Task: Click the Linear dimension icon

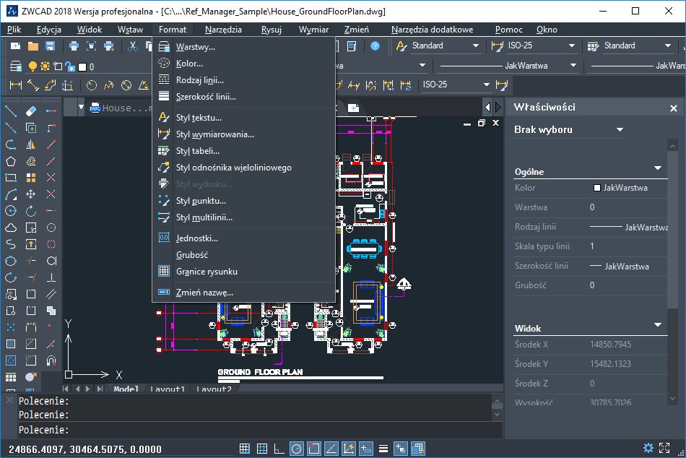Action: pos(16,85)
